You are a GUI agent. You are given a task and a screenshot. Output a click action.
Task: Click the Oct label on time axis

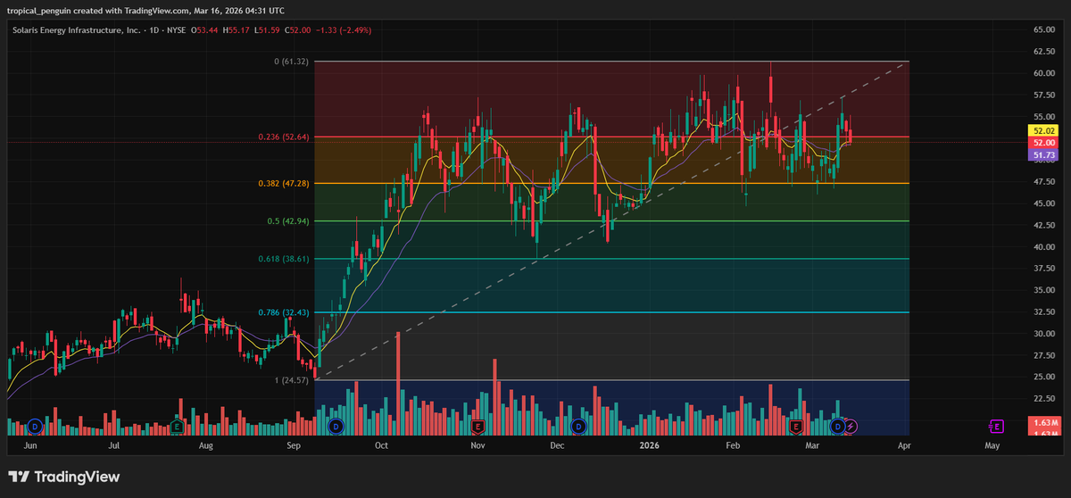click(382, 444)
